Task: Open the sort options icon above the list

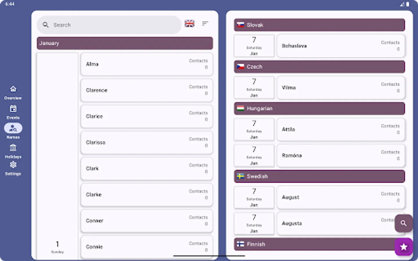Action: [x=205, y=23]
